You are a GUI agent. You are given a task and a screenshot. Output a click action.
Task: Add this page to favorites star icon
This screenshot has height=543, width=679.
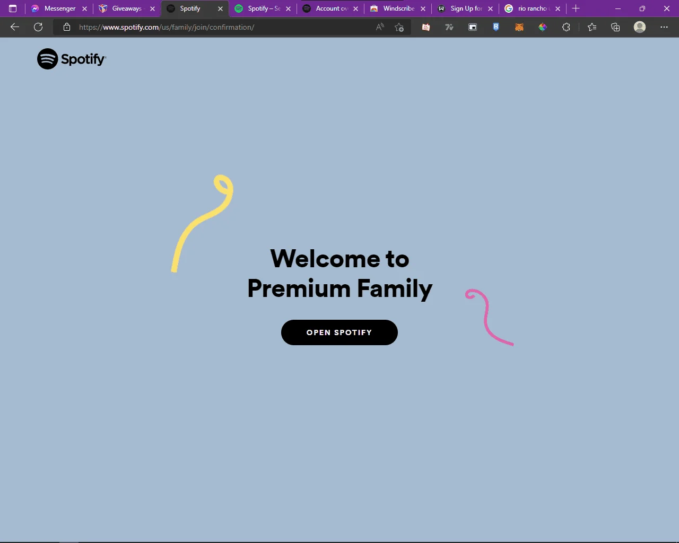tap(399, 27)
